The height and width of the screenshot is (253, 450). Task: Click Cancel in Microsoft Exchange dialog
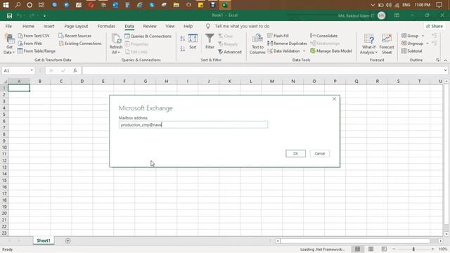pyautogui.click(x=320, y=153)
